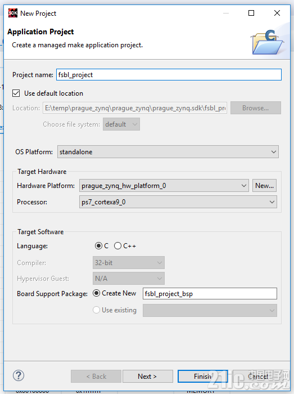Click the Application Project heading
Viewport: 294px width, 394px height.
click(40, 32)
